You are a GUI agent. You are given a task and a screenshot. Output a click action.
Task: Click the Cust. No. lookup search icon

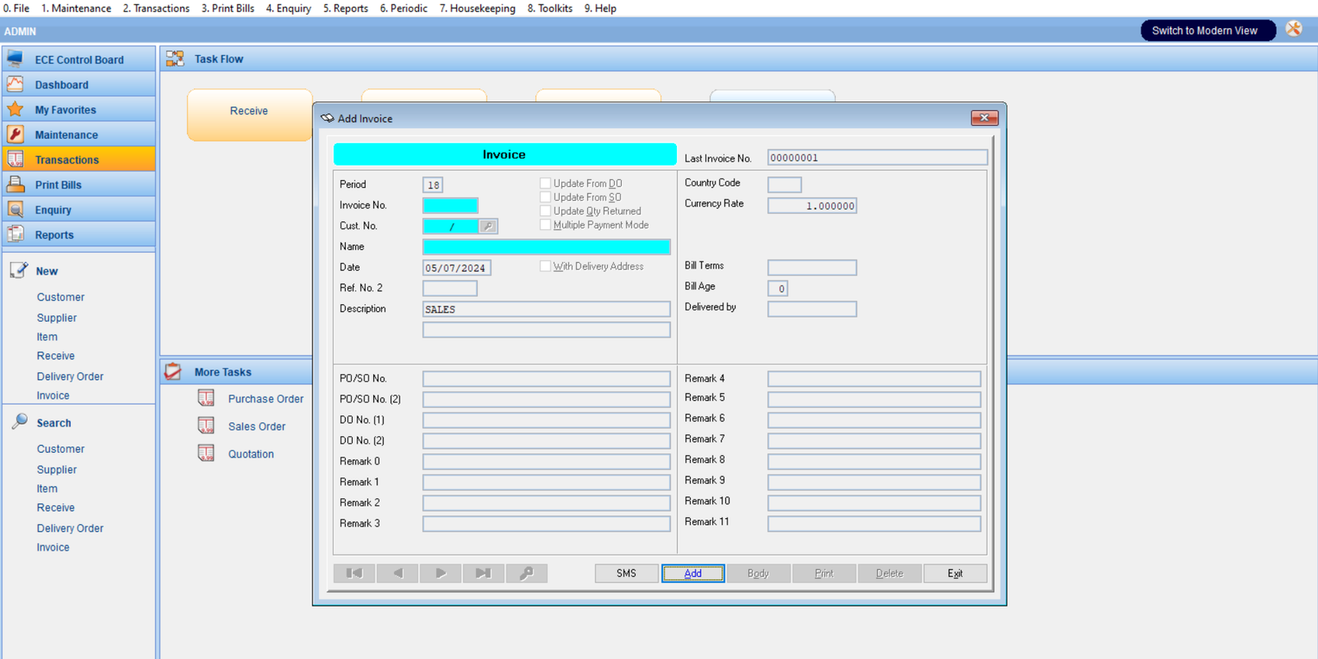488,227
